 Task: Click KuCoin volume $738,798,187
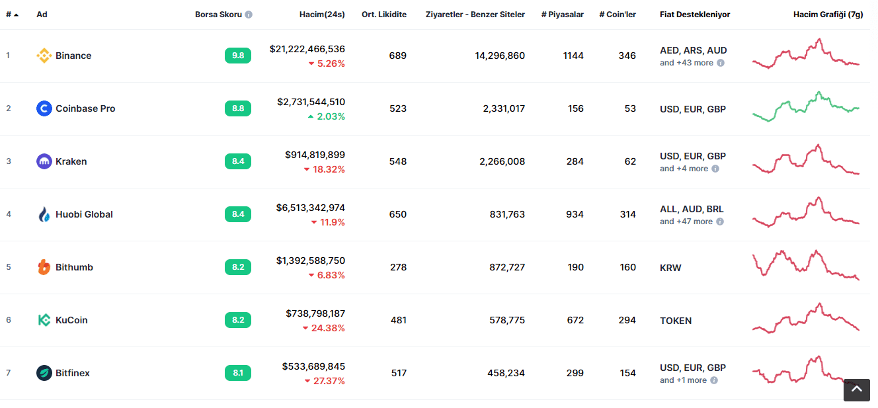pos(315,313)
